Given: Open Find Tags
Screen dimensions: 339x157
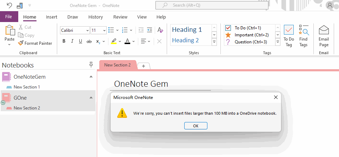Looking at the screenshot, I should pyautogui.click(x=303, y=36).
